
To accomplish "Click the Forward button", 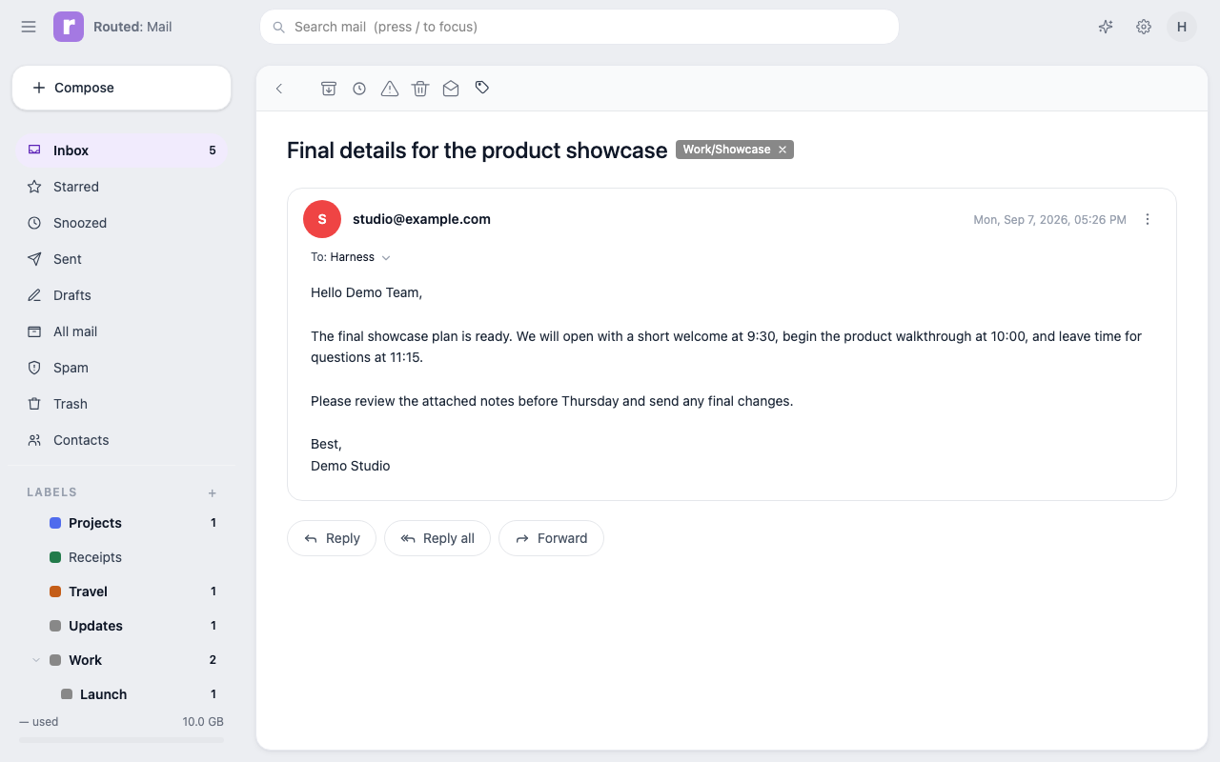I will coord(551,538).
